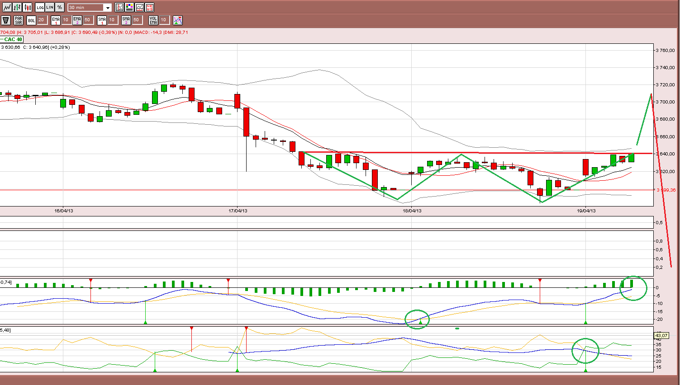Open the chart color settings icon
Screen dimensions: 680x385
pos(130,7)
